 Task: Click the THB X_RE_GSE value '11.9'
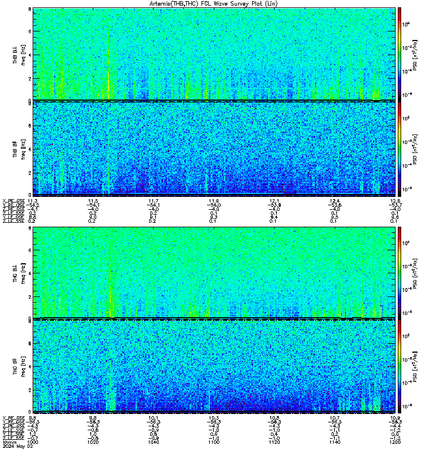tap(214, 201)
